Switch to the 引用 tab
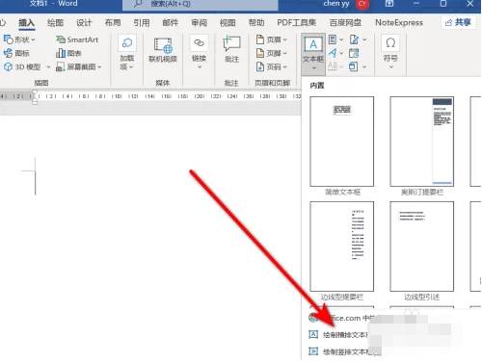Image resolution: width=482 pixels, height=363 pixels. point(142,23)
